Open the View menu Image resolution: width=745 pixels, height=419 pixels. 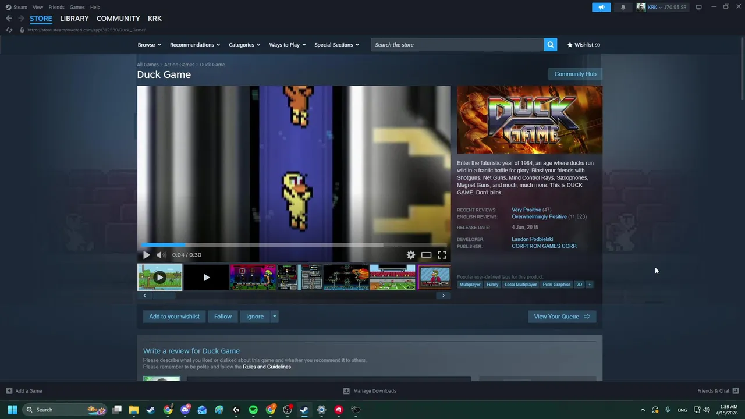(x=38, y=7)
